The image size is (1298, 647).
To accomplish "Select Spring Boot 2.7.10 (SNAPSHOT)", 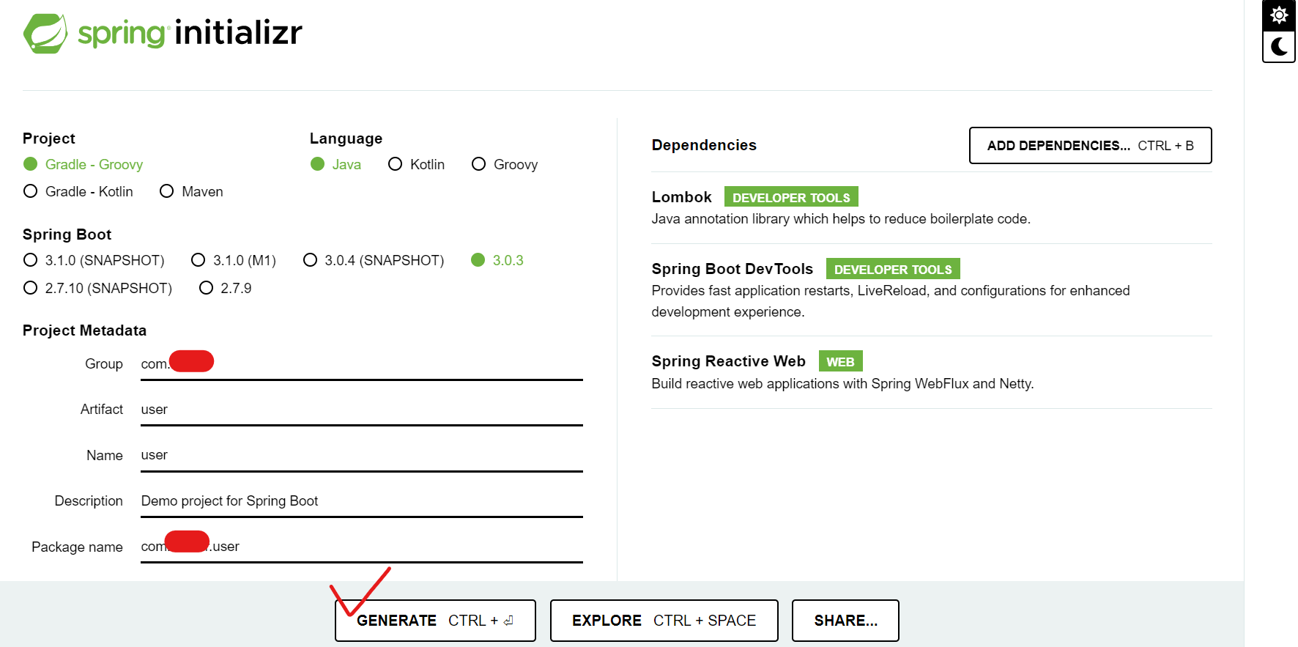I will click(x=97, y=288).
